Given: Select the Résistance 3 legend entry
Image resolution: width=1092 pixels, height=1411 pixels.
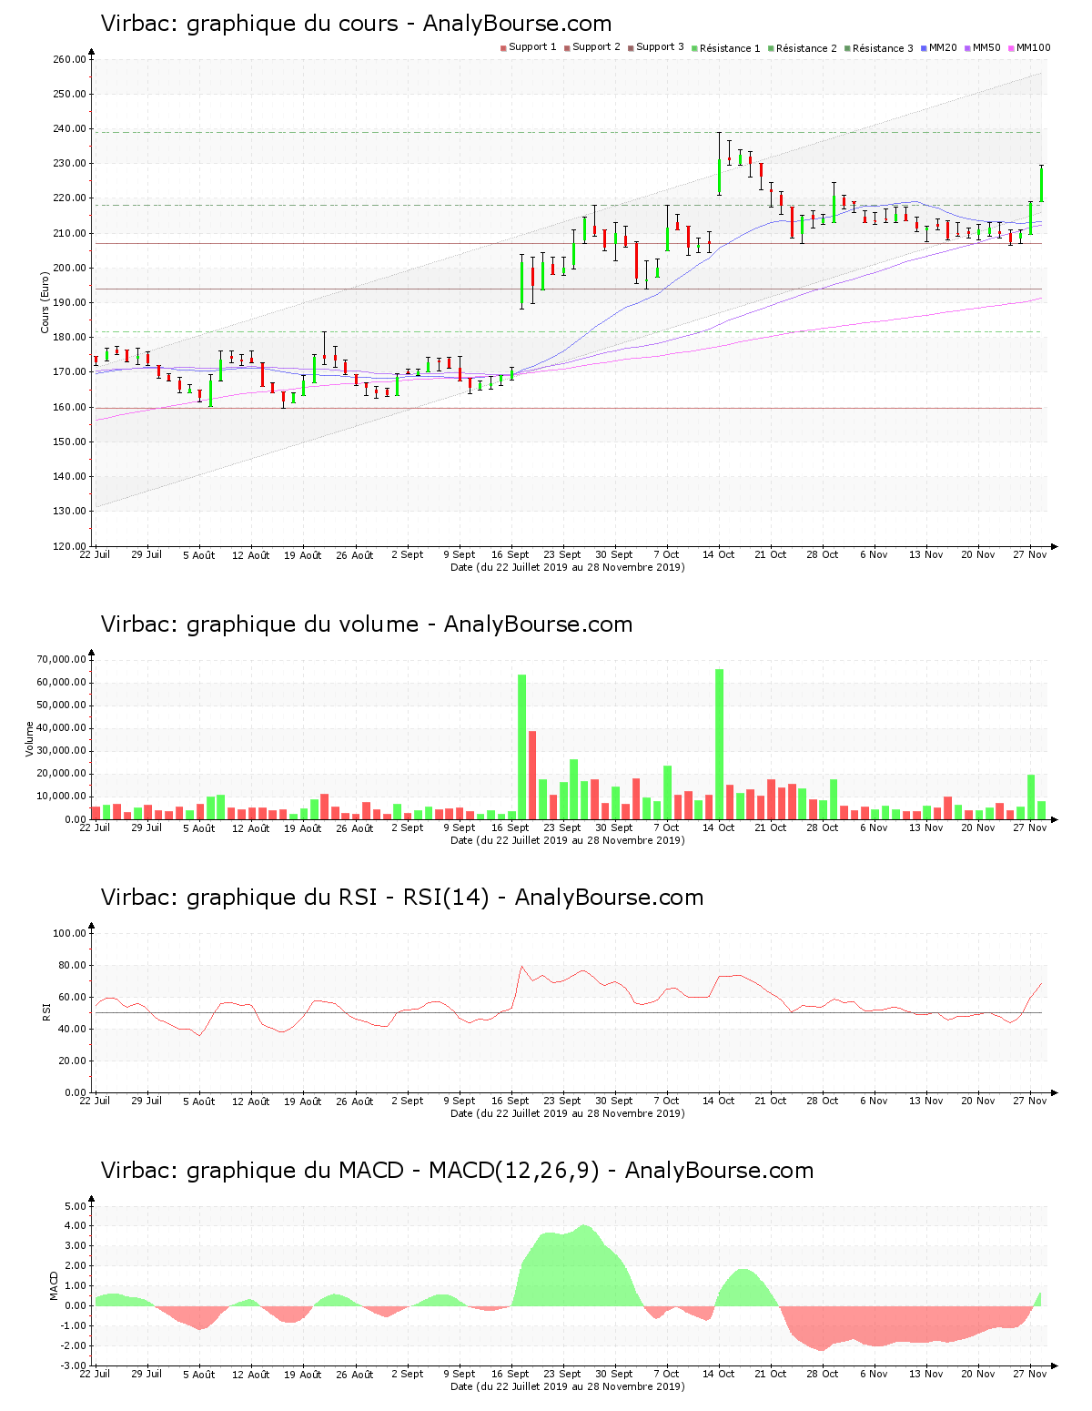Looking at the screenshot, I should (x=878, y=48).
